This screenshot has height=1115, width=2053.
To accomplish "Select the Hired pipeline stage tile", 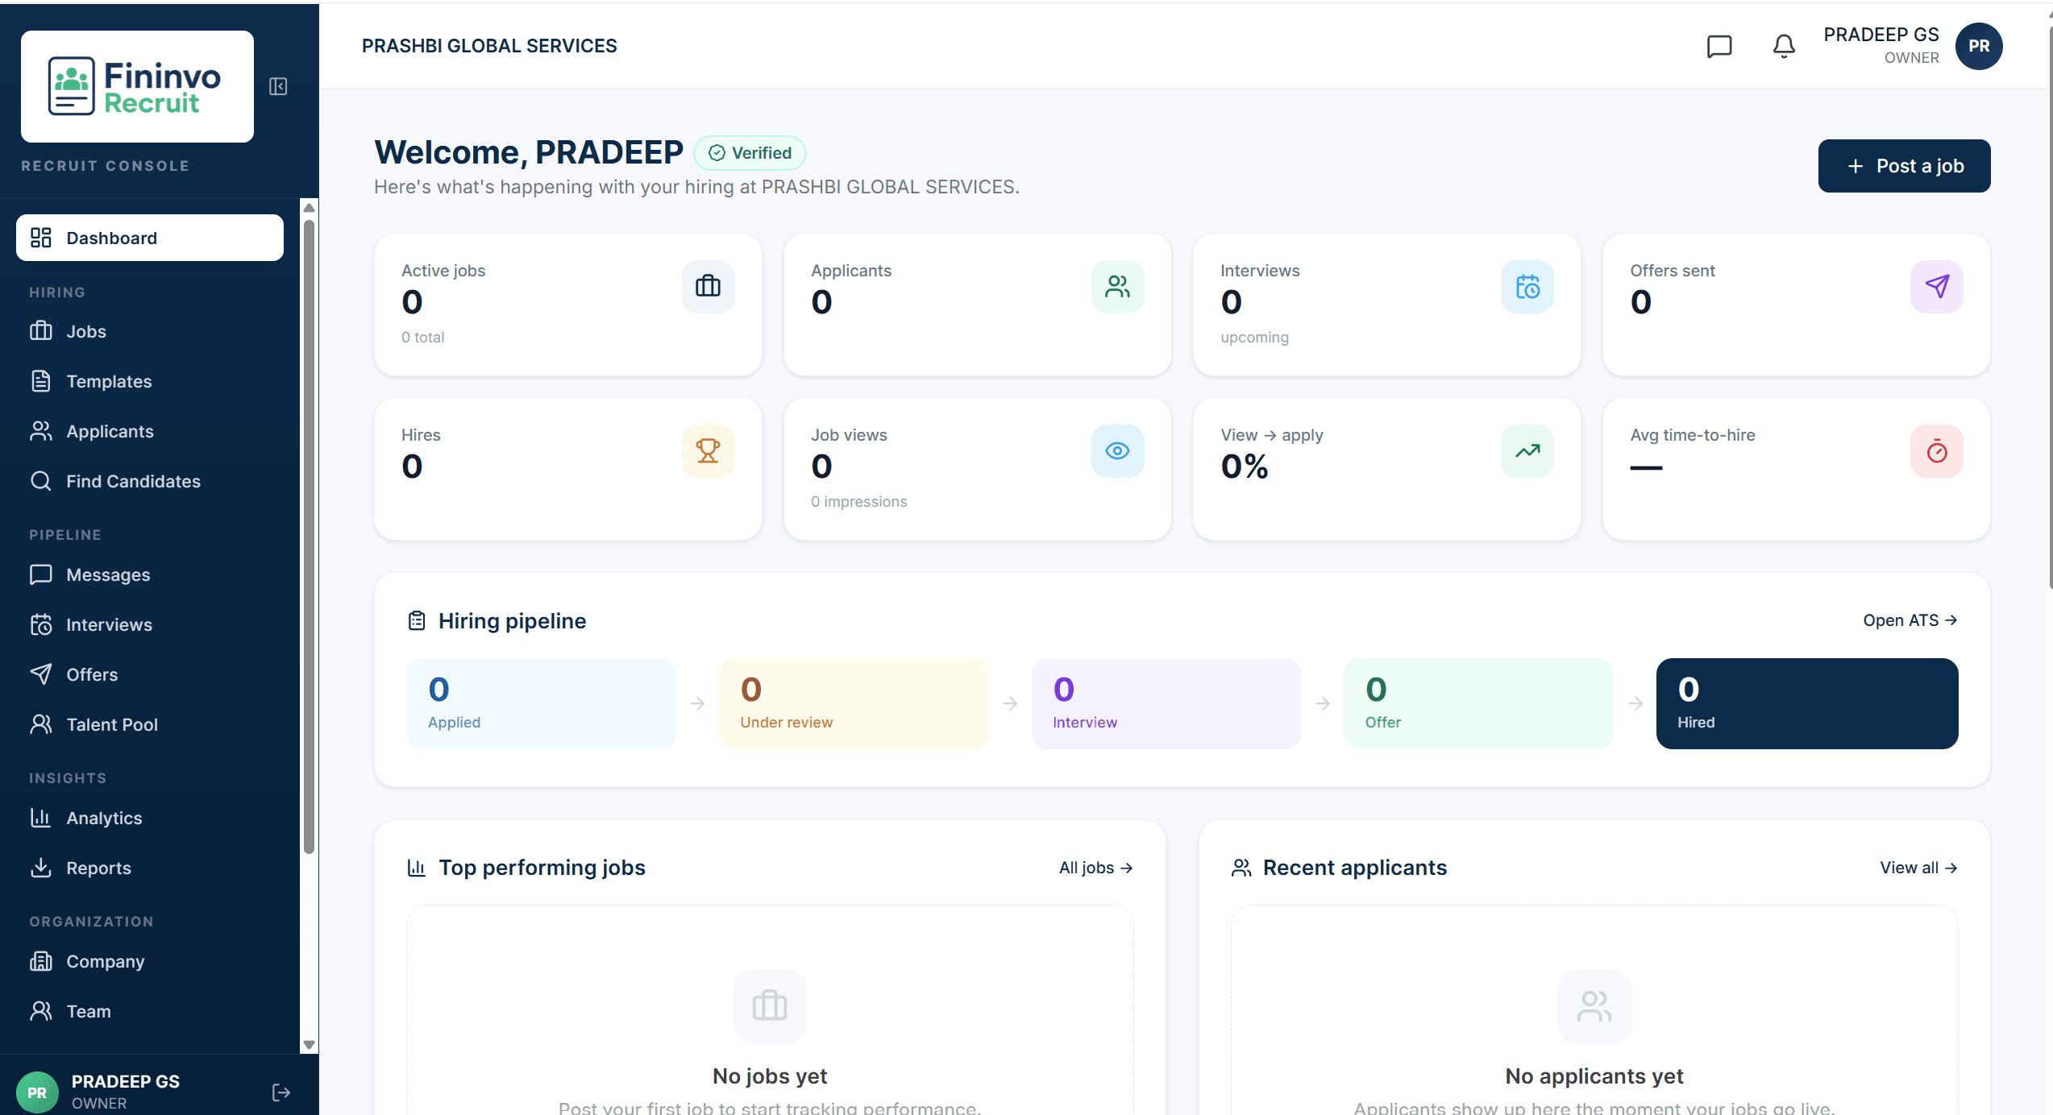I will point(1807,703).
